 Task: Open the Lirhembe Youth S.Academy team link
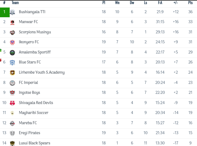(x=42, y=72)
